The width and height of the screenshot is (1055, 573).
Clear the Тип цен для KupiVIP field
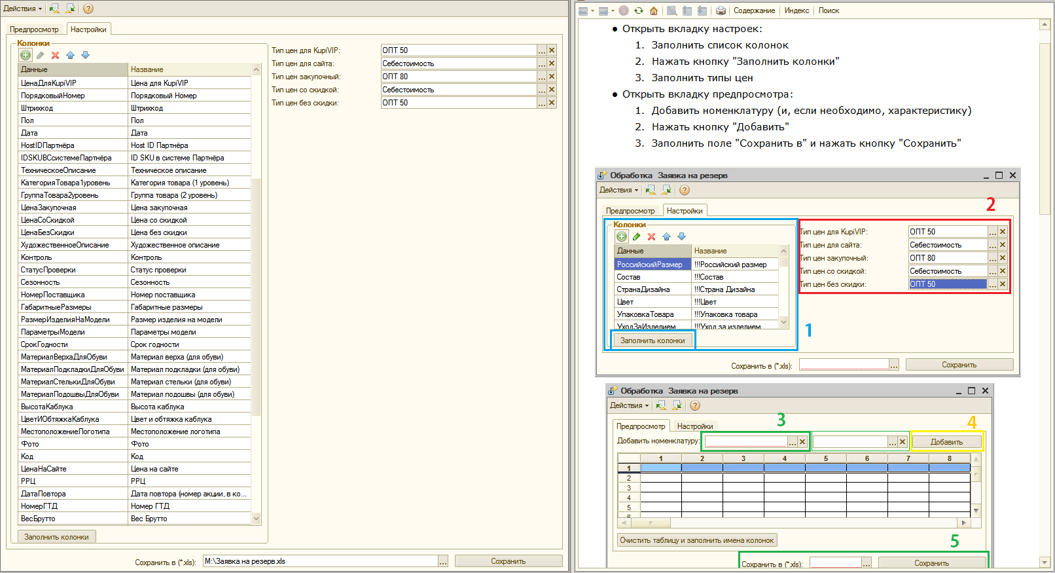[552, 50]
